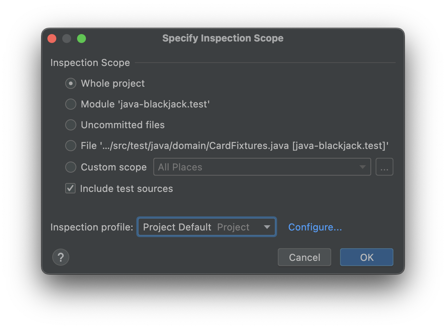The height and width of the screenshot is (329, 446).
Task: Click the green zoom window button
Action: 81,39
